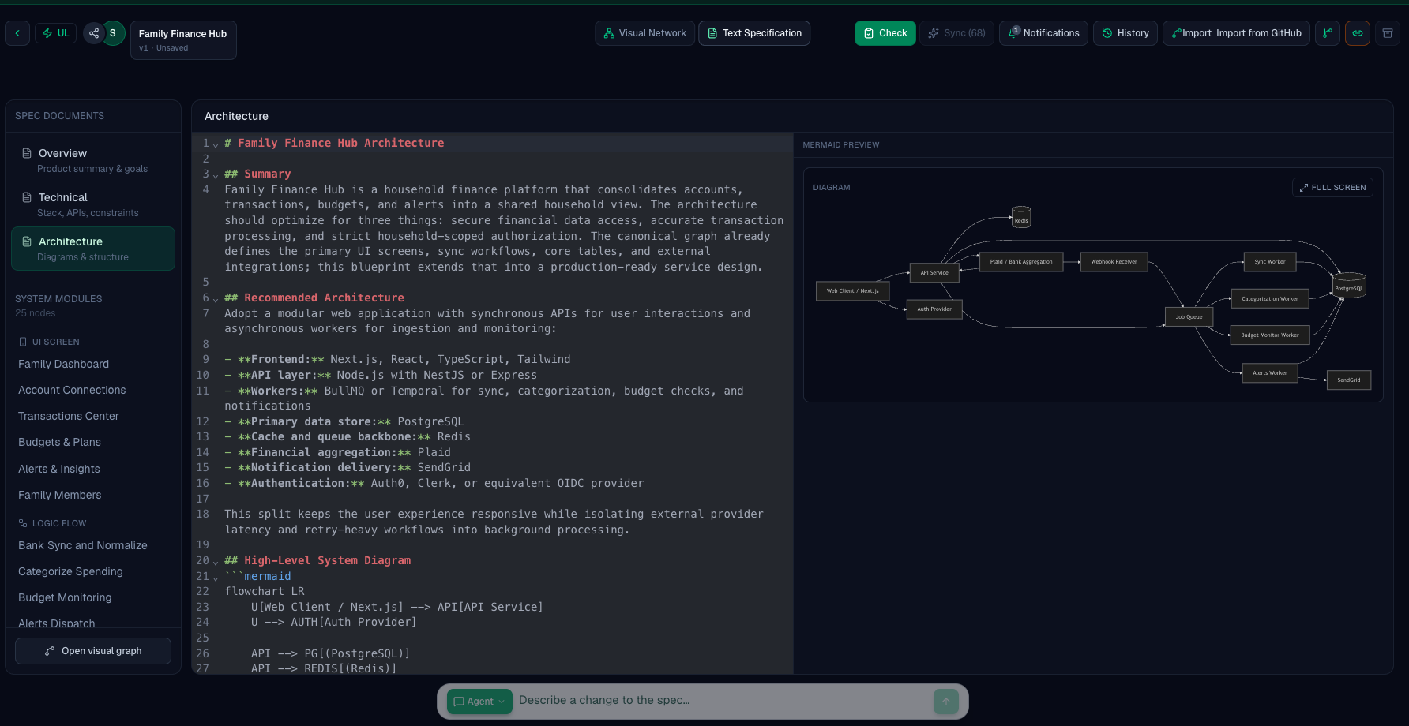Viewport: 1409px width, 726px height.
Task: Open the Family Finance Hub project title
Action: (183, 39)
